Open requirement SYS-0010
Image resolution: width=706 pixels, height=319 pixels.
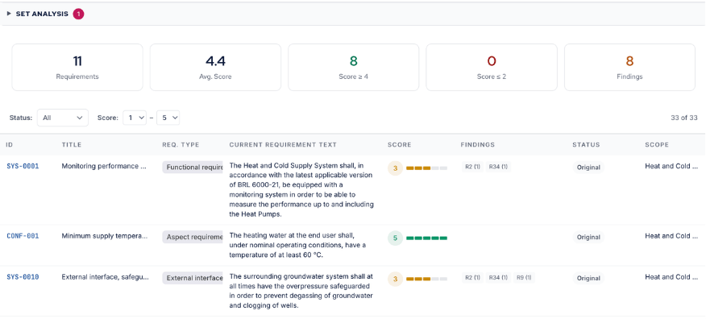(23, 277)
